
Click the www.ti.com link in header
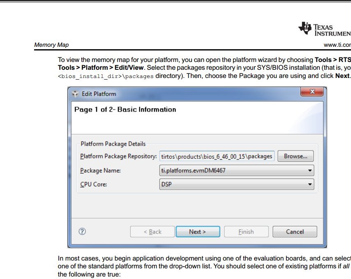click(x=337, y=45)
